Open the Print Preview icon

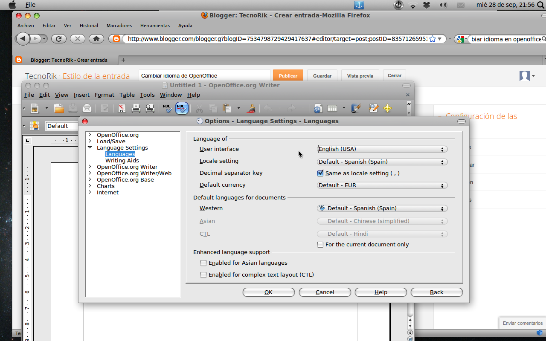(150, 108)
